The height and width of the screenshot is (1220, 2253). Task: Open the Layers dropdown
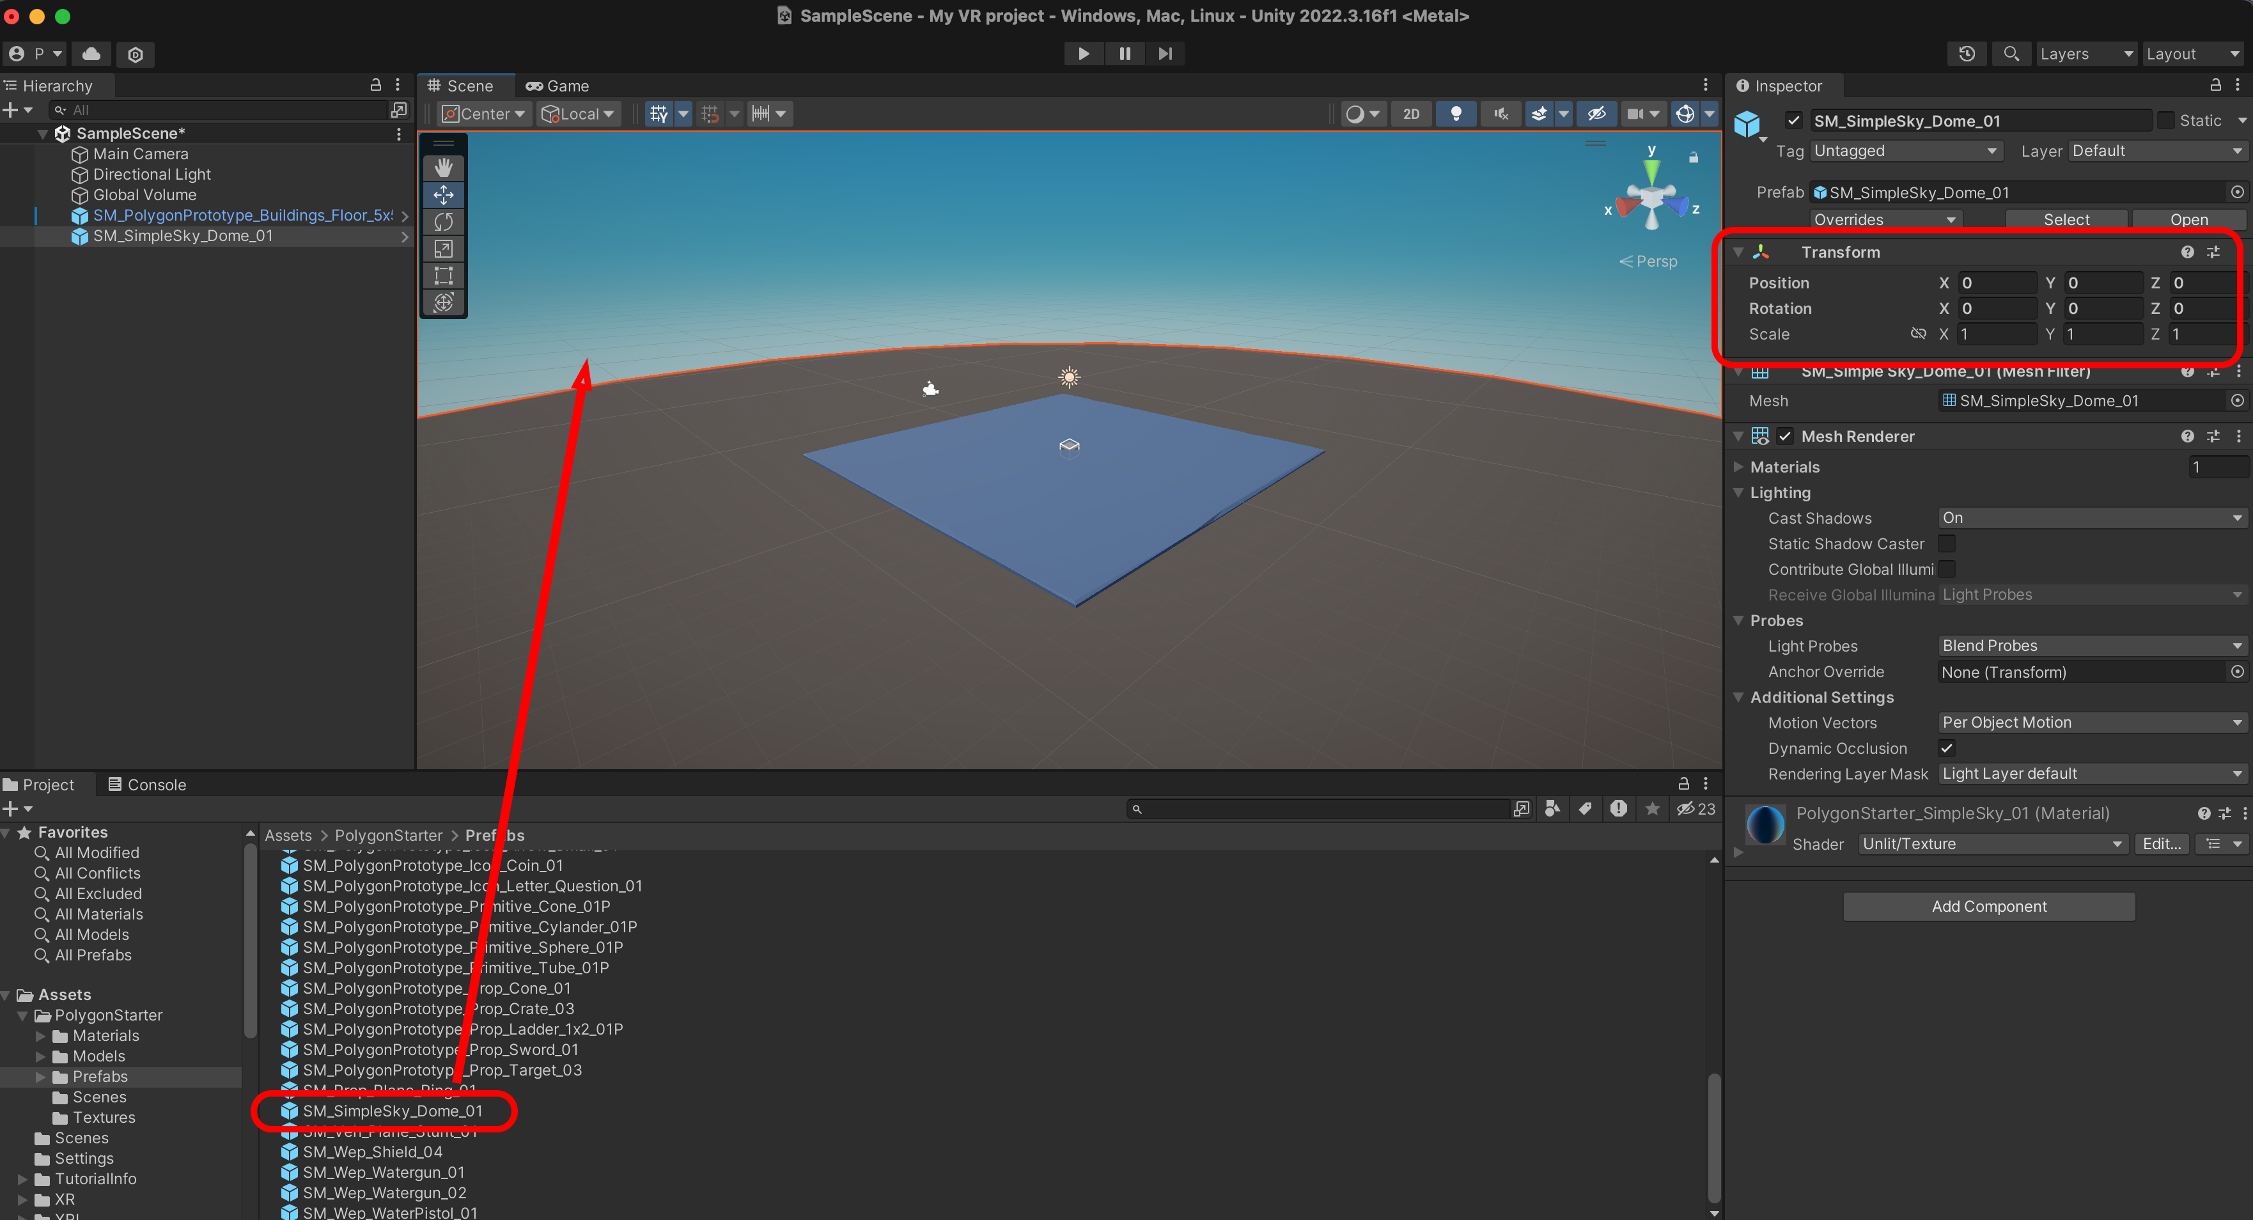2086,53
